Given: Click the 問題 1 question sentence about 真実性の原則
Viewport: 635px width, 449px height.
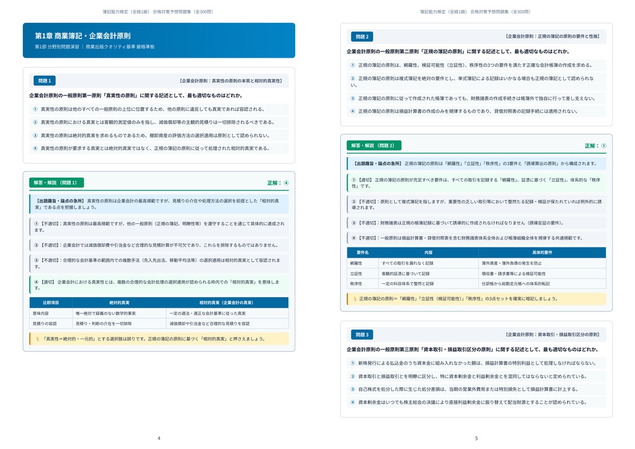Looking at the screenshot, I should tap(136, 96).
